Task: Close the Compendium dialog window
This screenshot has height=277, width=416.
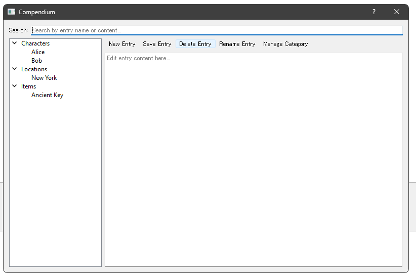Action: (x=397, y=12)
